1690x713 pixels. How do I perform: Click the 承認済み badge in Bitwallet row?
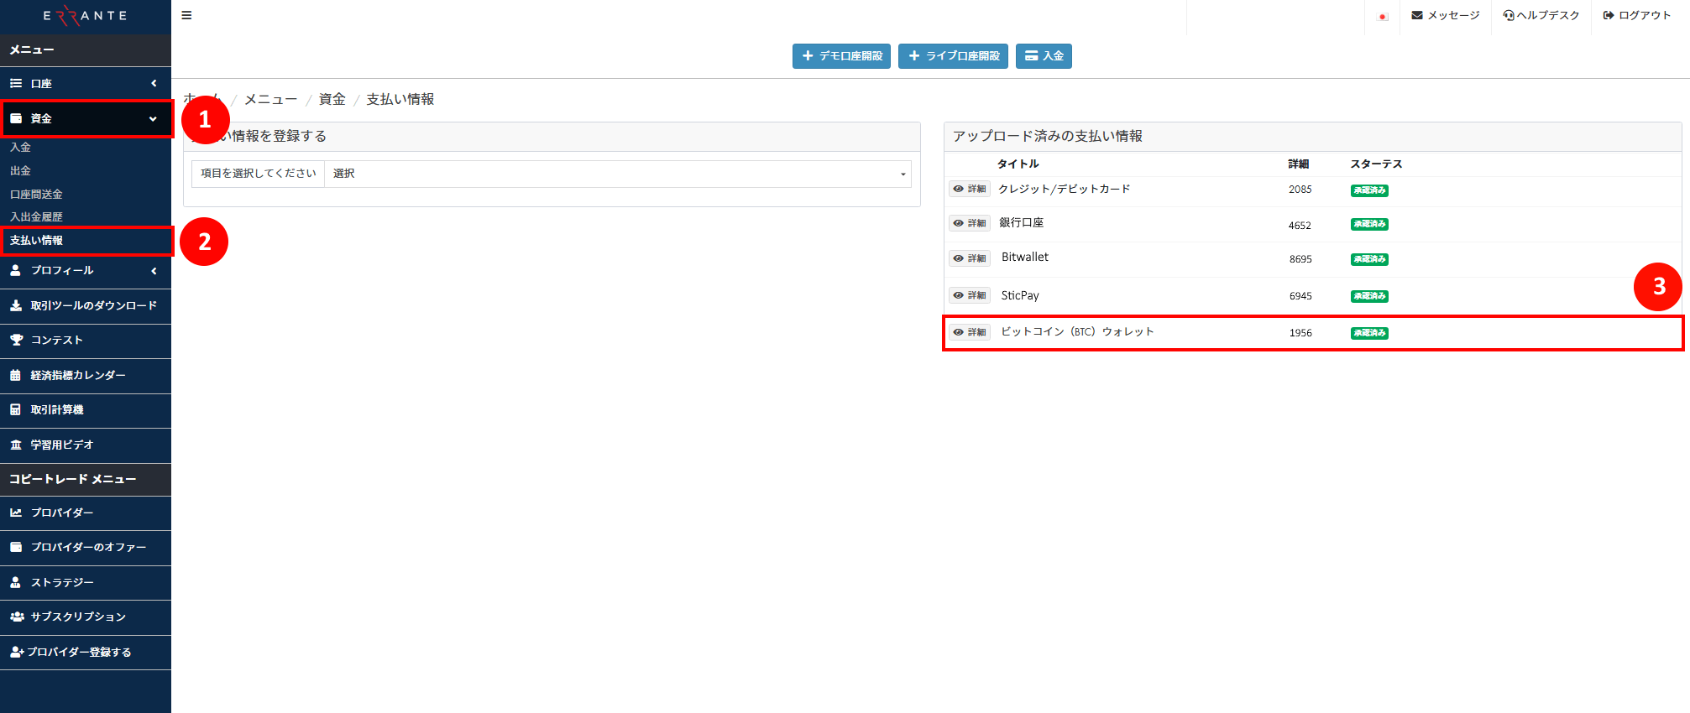pyautogui.click(x=1369, y=259)
